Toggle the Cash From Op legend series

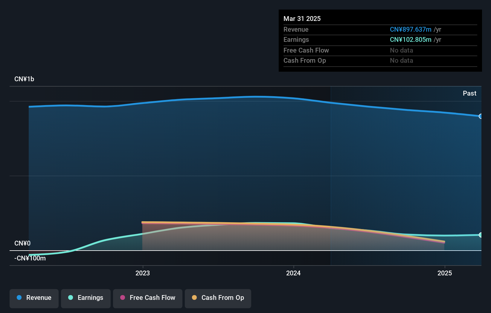pos(218,298)
